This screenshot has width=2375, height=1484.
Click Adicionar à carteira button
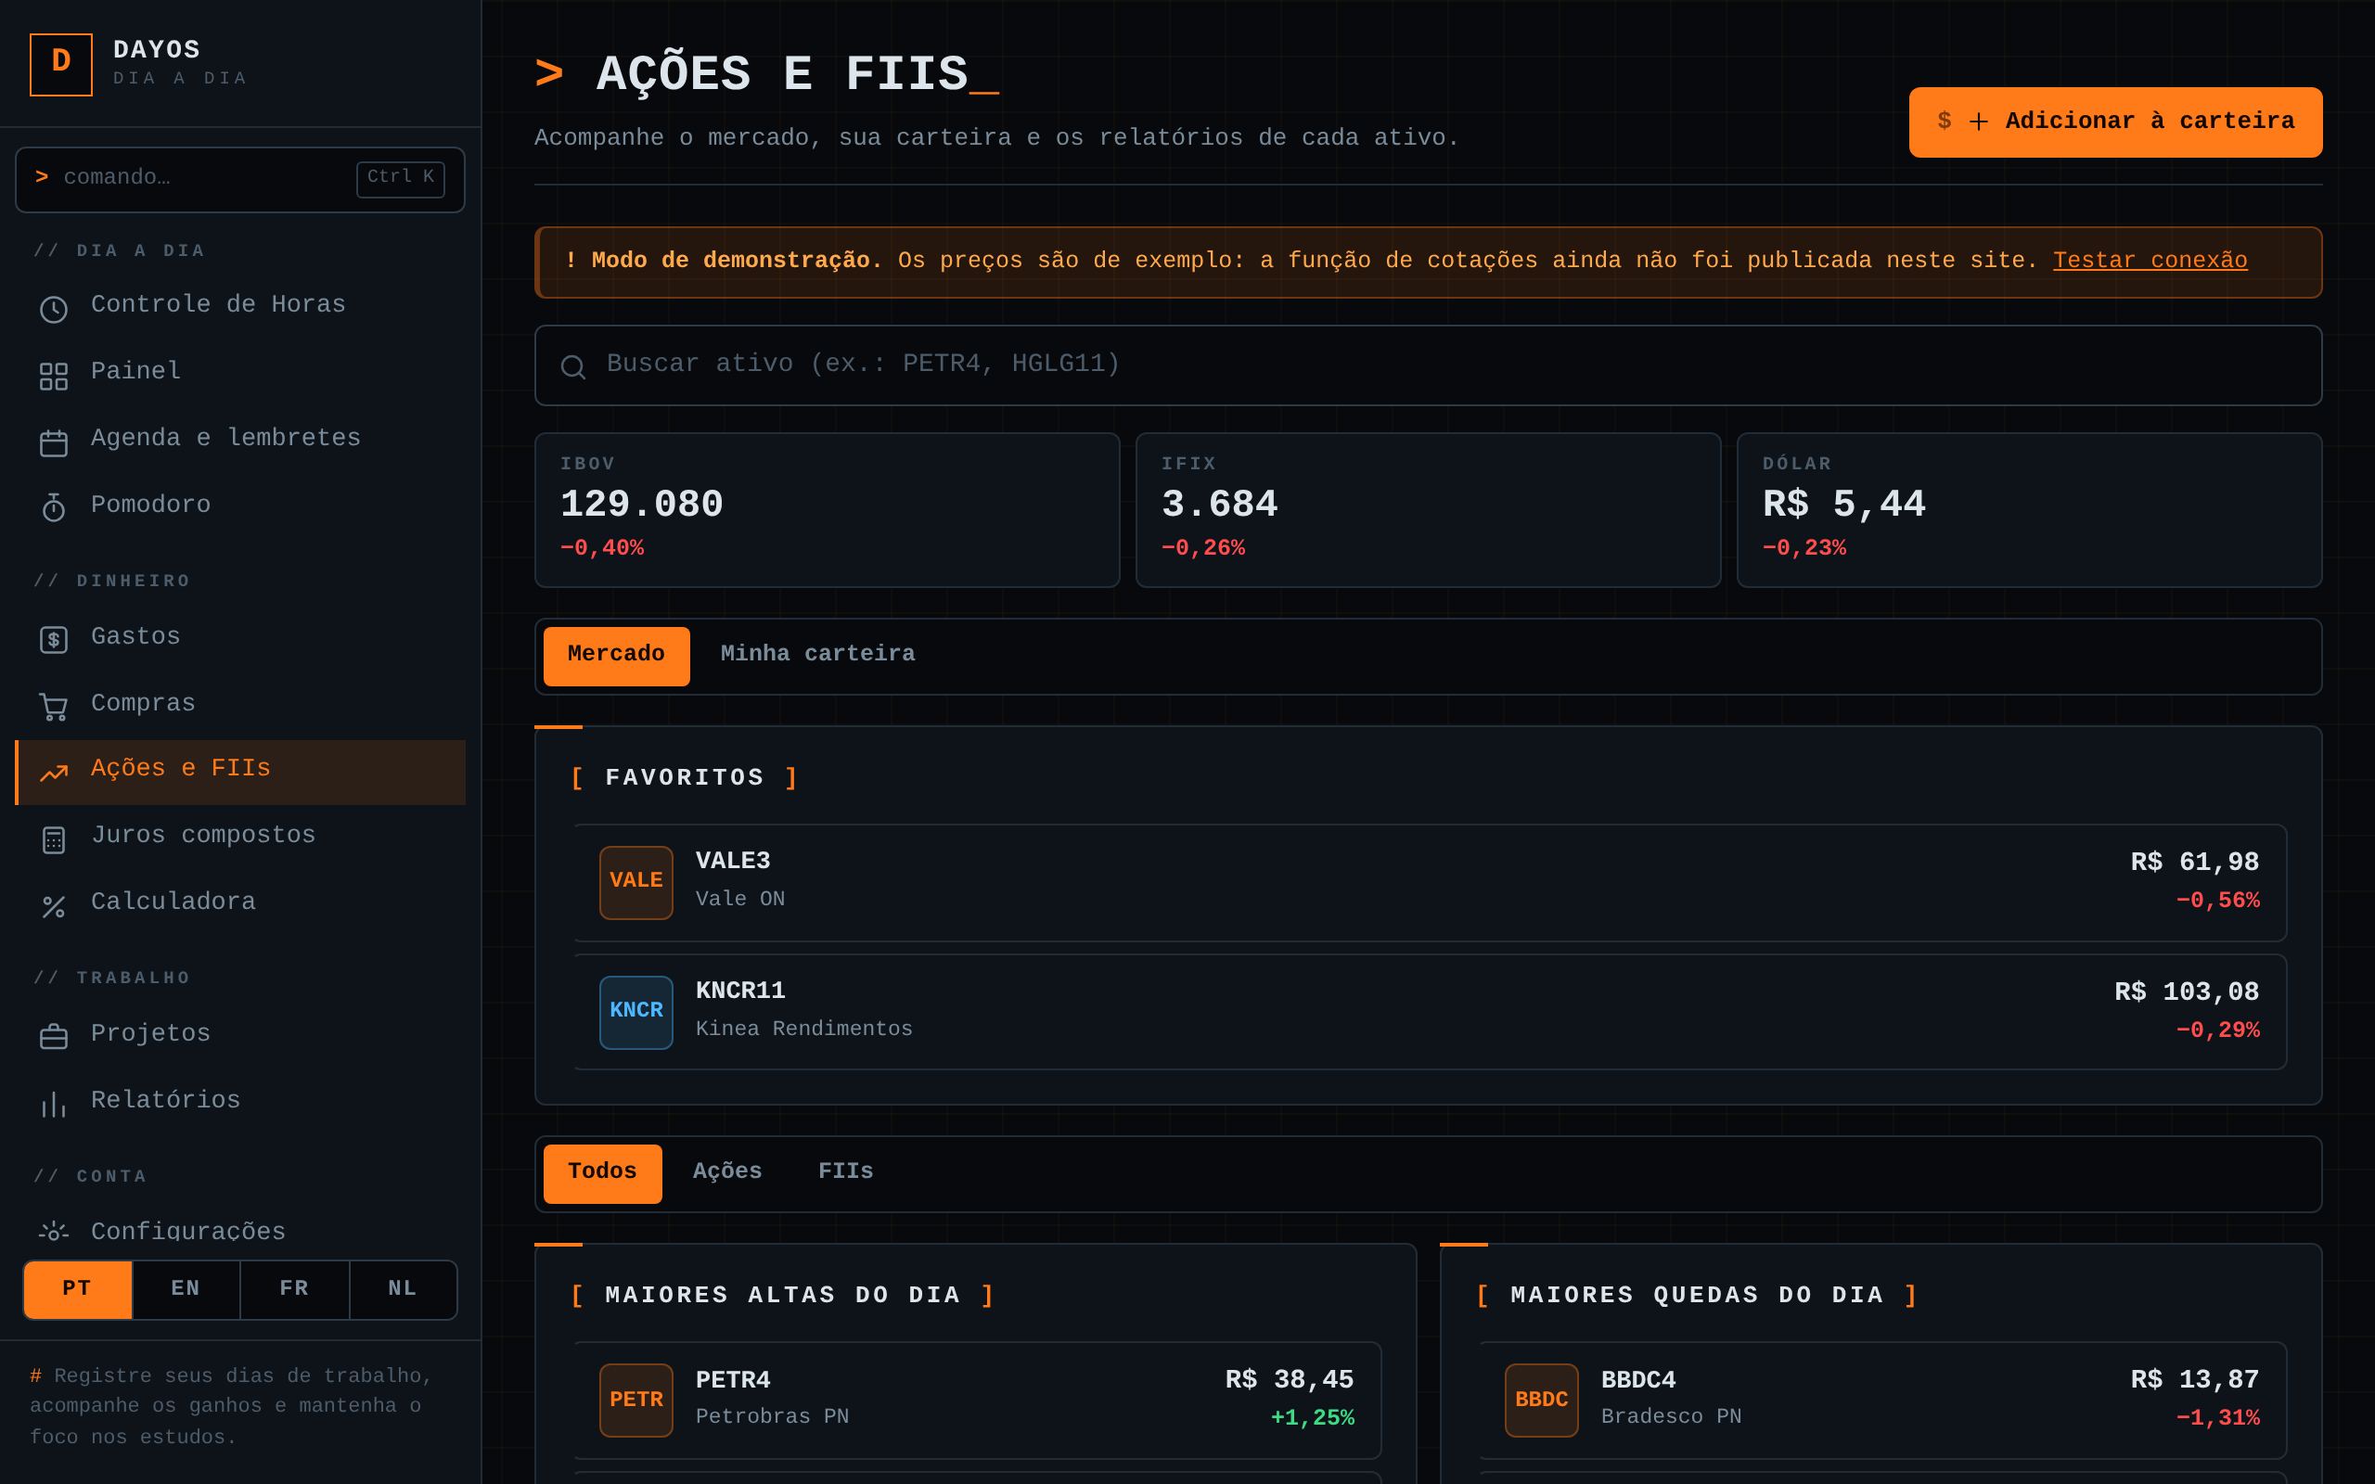tap(2115, 122)
